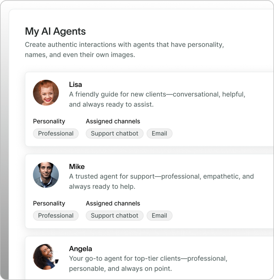The height and width of the screenshot is (280, 274).
Task: Click Angela's go-to agent description text
Action: coord(148,264)
